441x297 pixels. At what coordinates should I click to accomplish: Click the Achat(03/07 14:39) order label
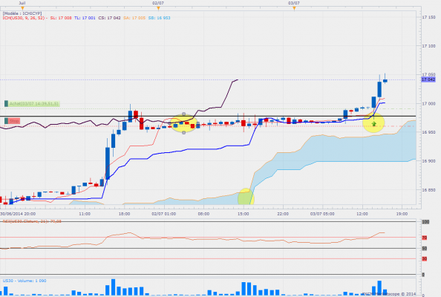click(x=33, y=104)
